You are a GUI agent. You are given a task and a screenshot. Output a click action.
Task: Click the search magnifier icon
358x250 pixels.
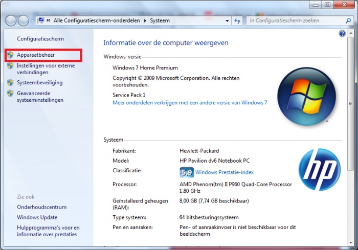(348, 21)
